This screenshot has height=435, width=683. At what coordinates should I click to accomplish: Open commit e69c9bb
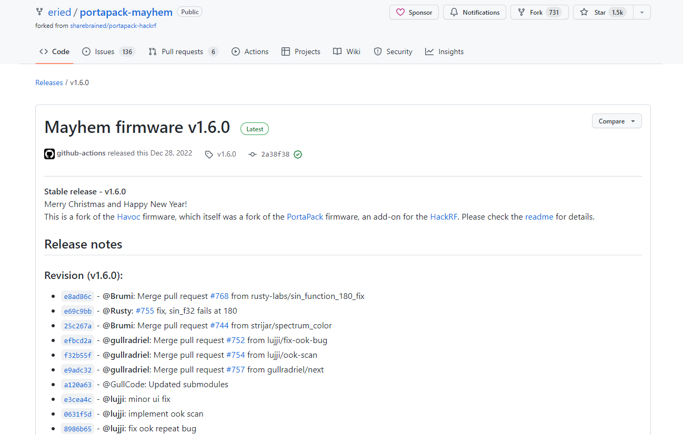pyautogui.click(x=77, y=311)
